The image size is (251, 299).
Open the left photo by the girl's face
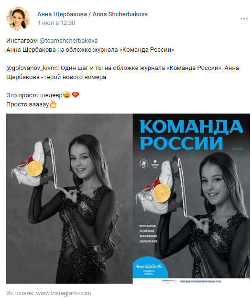81,160
